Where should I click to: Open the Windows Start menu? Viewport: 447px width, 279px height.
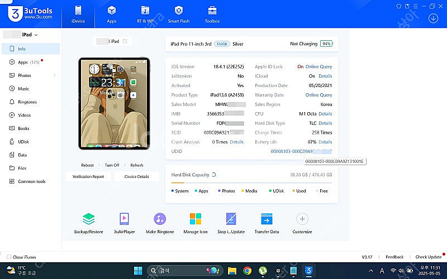coord(138,271)
